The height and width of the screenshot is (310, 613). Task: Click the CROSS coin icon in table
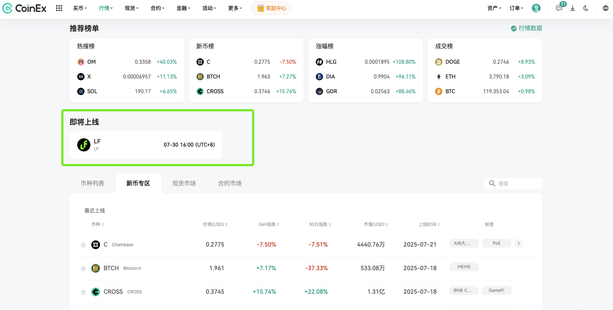[96, 292]
